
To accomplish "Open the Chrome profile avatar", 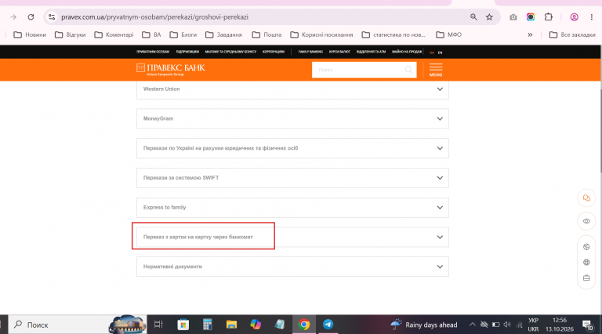I will 574,17.
